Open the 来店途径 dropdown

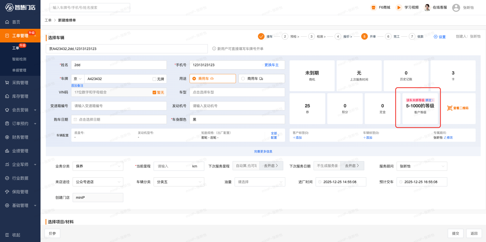(x=98, y=182)
